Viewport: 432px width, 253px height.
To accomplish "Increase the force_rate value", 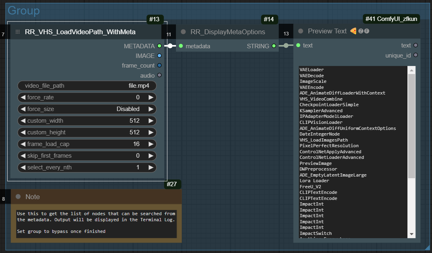I will (151, 97).
